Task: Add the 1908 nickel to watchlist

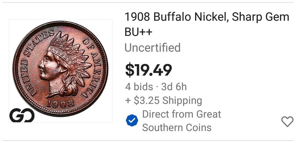Action: click(287, 121)
